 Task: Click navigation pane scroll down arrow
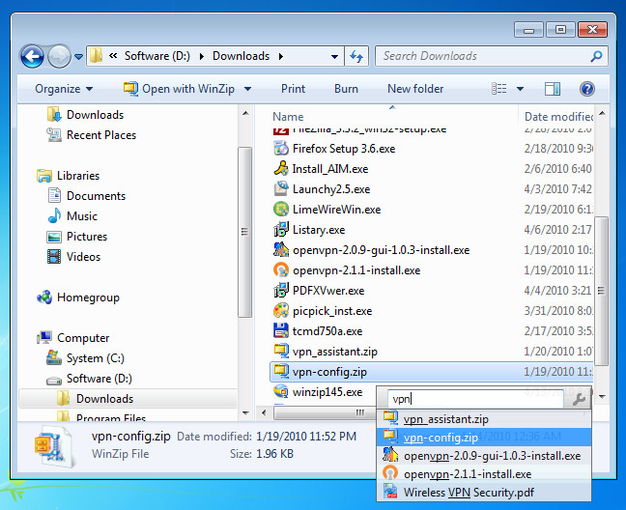click(245, 413)
